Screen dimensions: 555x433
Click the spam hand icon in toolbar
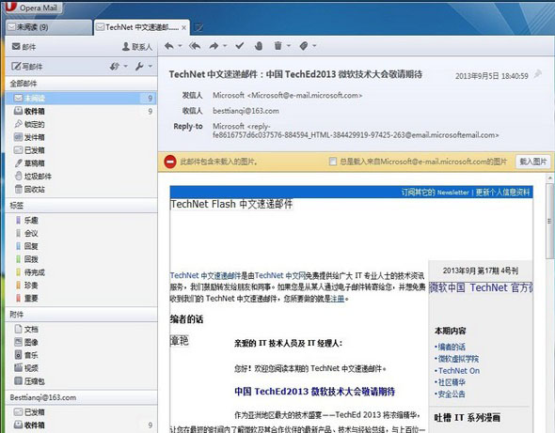(x=259, y=46)
